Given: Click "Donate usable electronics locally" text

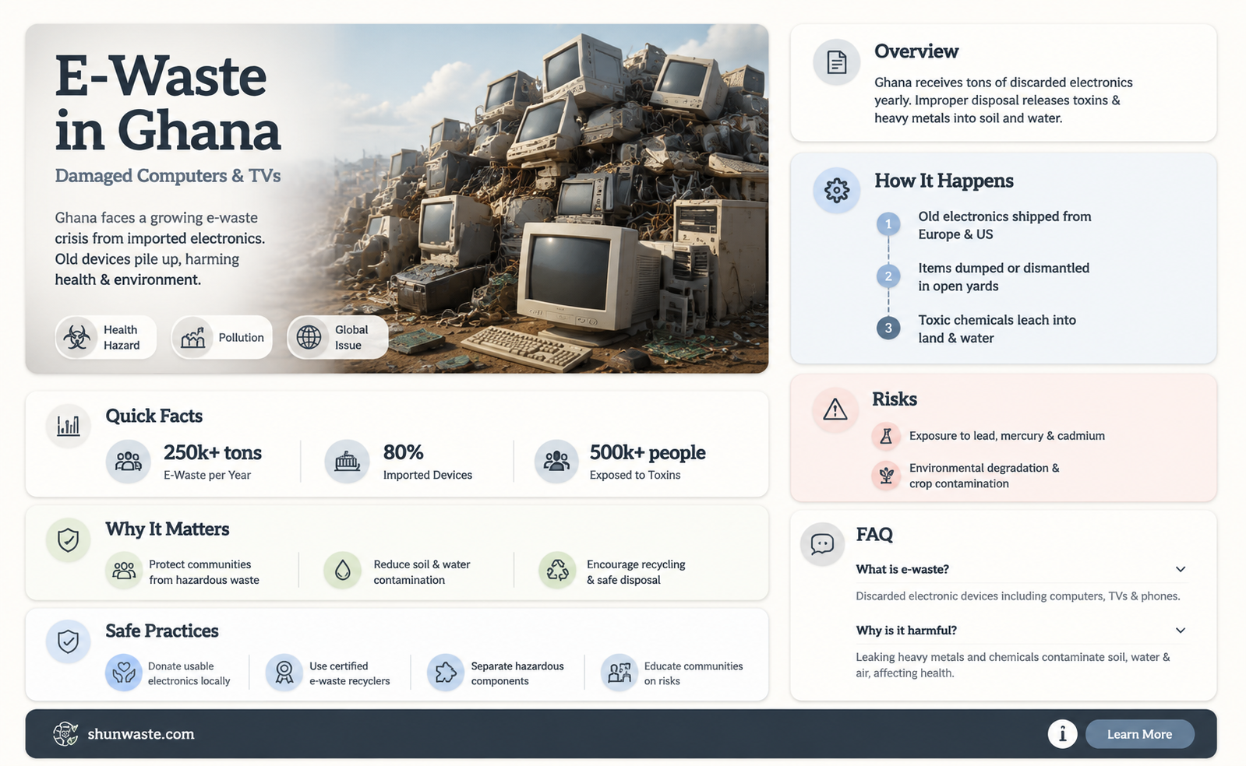Looking at the screenshot, I should point(189,673).
